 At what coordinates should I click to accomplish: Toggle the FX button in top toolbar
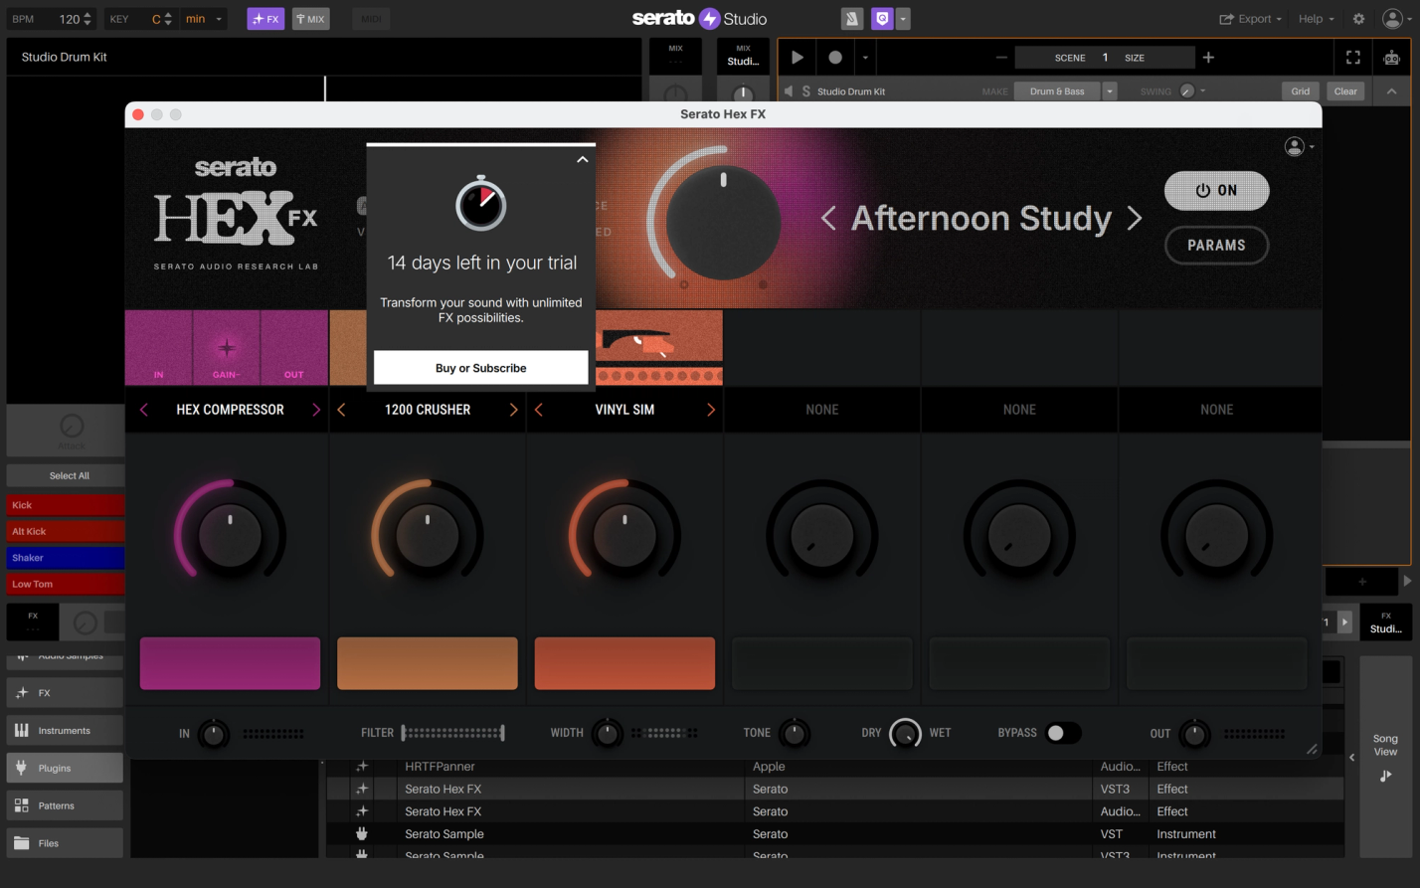[266, 19]
